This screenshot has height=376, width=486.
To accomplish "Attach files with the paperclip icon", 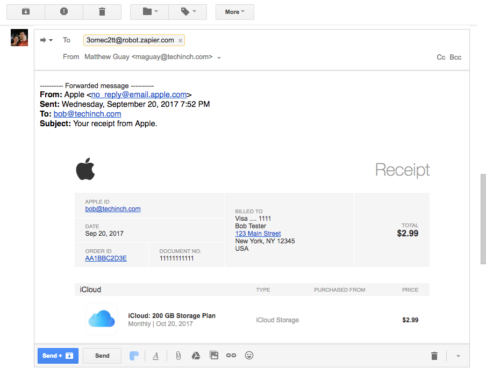I will tap(178, 356).
